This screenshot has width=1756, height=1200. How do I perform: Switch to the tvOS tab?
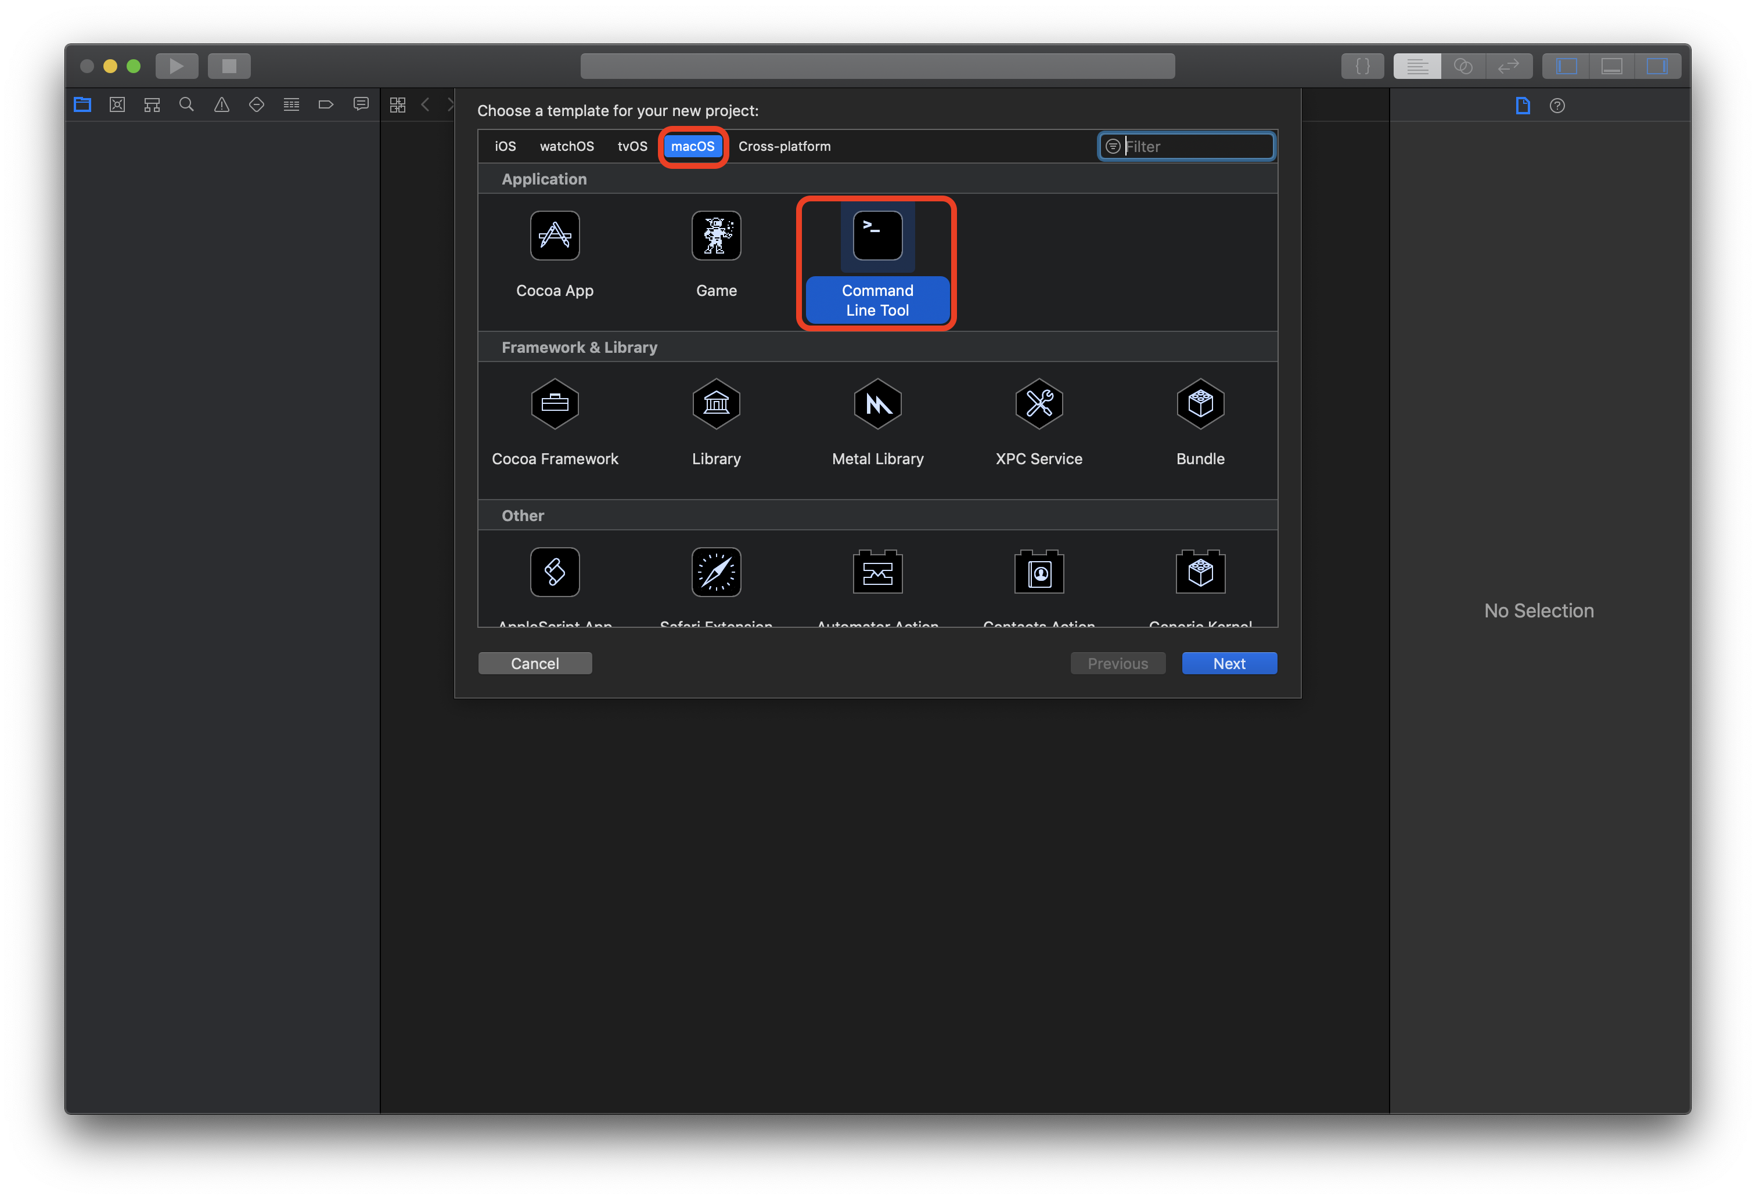point(632,146)
